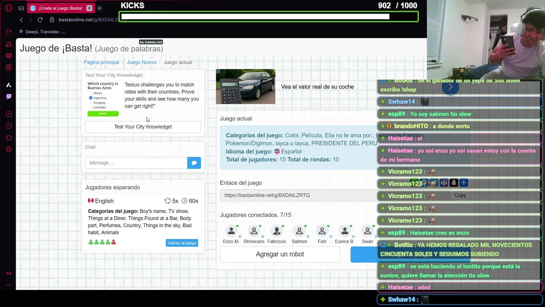Image resolution: width=545 pixels, height=307 pixels.
Task: Click the 5x rounds indicator
Action: point(172,201)
